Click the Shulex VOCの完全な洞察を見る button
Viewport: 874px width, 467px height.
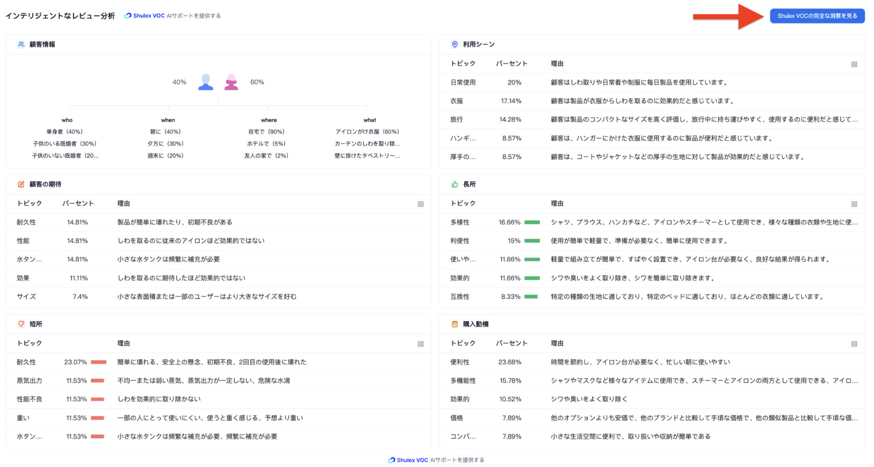(x=817, y=15)
